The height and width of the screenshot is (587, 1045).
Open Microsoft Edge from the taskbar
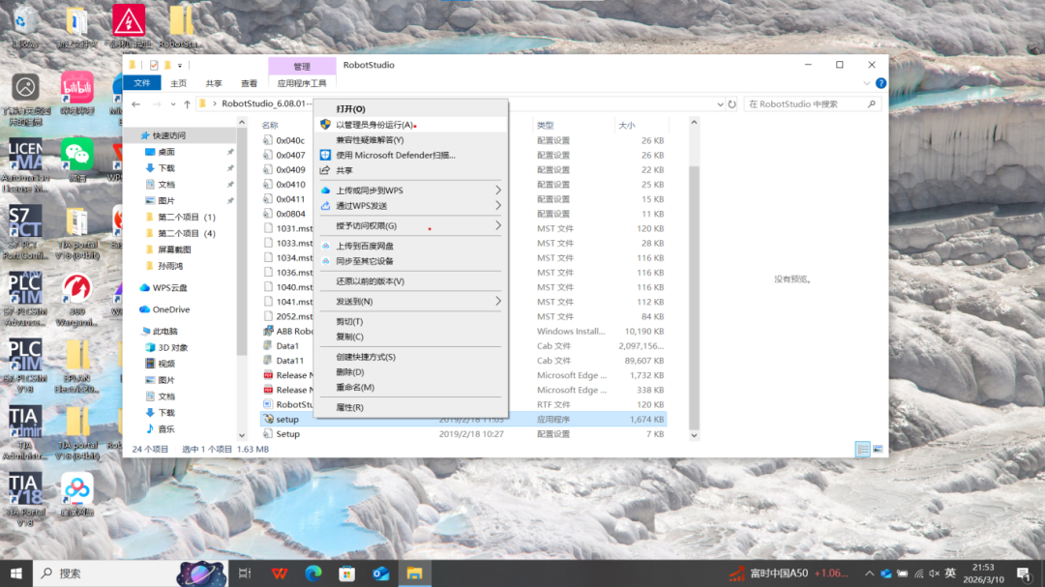point(313,573)
